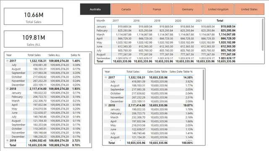Click the 19.87% value for 2018

tap(188, 105)
